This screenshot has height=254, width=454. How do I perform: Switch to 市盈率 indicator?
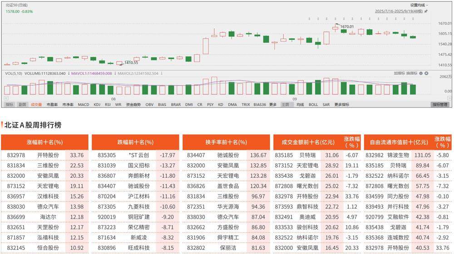click(x=52, y=104)
